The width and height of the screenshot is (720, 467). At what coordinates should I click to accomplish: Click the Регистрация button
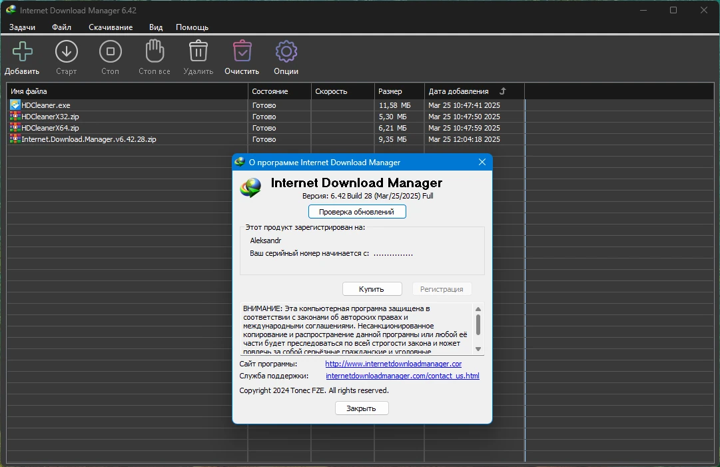(442, 289)
